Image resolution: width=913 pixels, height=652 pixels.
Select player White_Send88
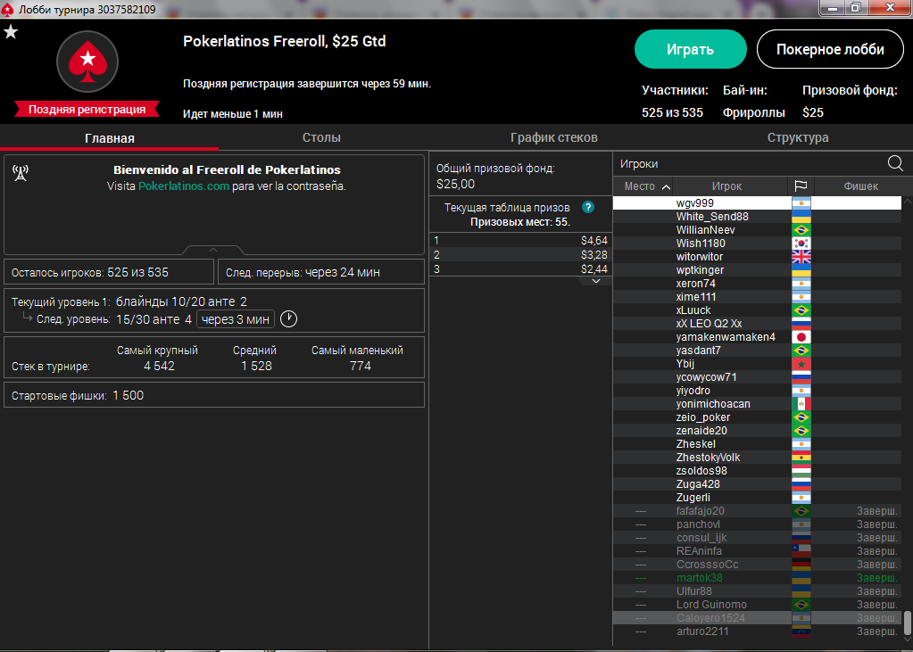(x=758, y=217)
